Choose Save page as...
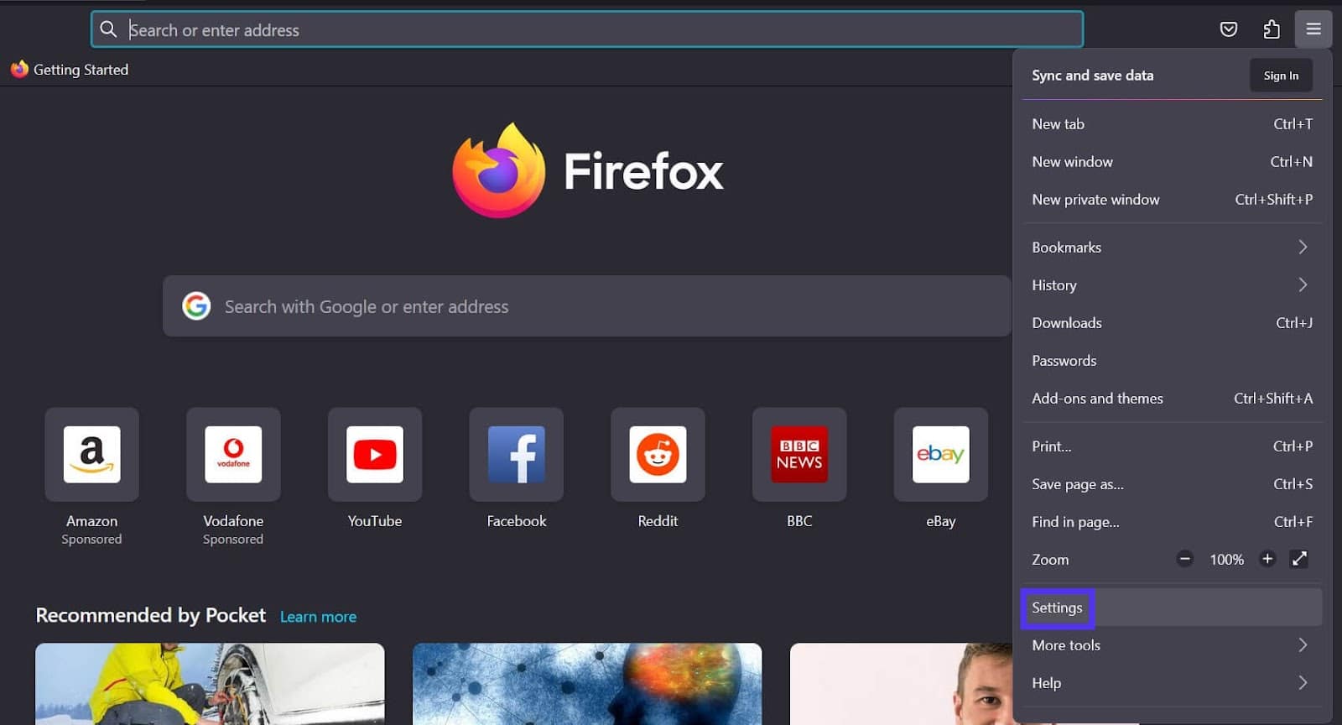Viewport: 1342px width, 725px height. [1172, 483]
